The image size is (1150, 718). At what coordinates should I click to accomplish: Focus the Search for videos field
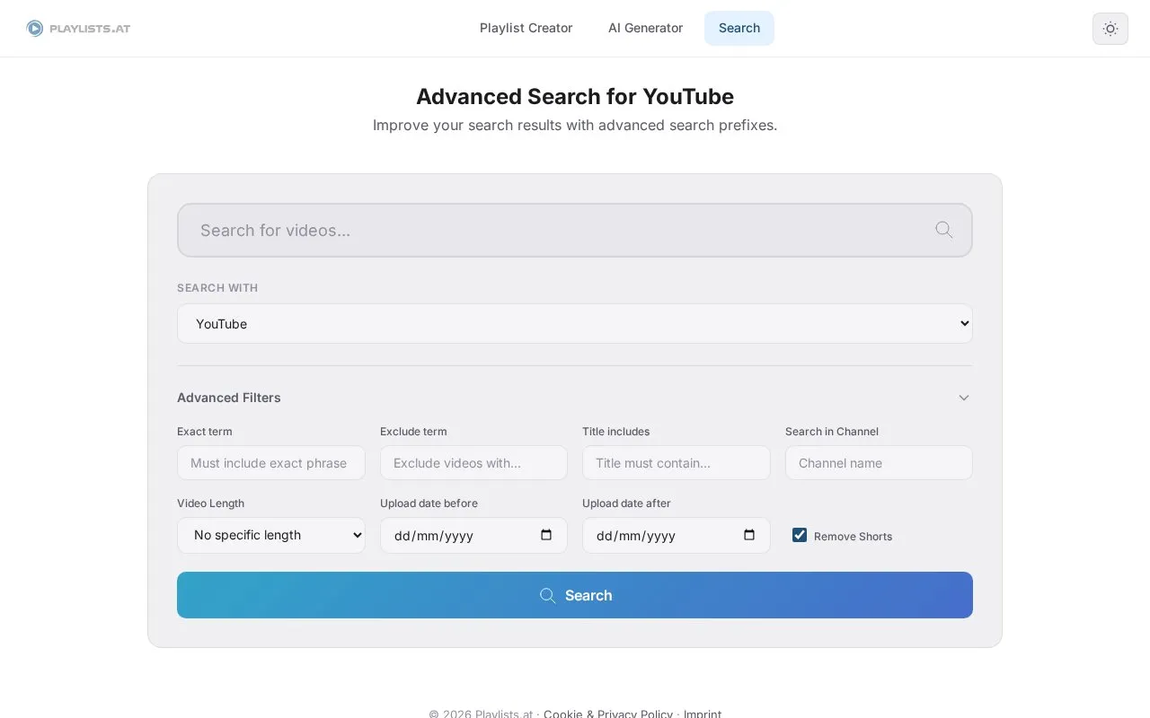(x=575, y=230)
